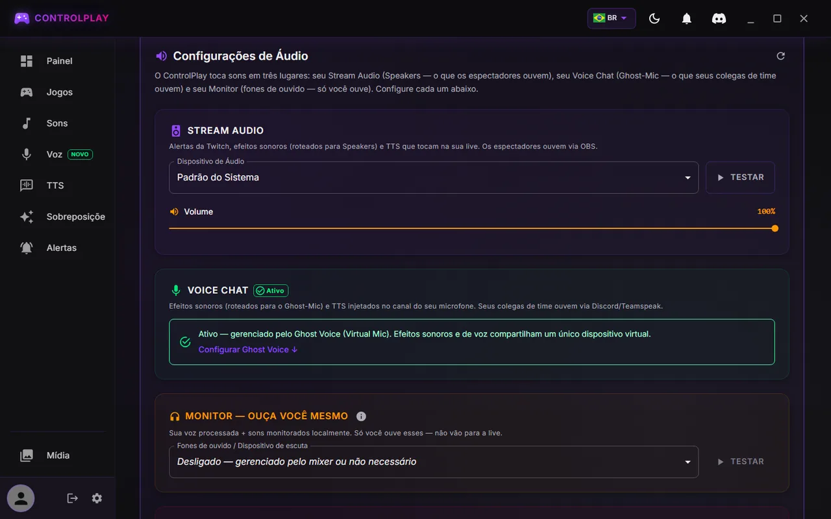Viewport: 831px width, 519px height.
Task: Open the user profile avatar
Action: pos(21,498)
